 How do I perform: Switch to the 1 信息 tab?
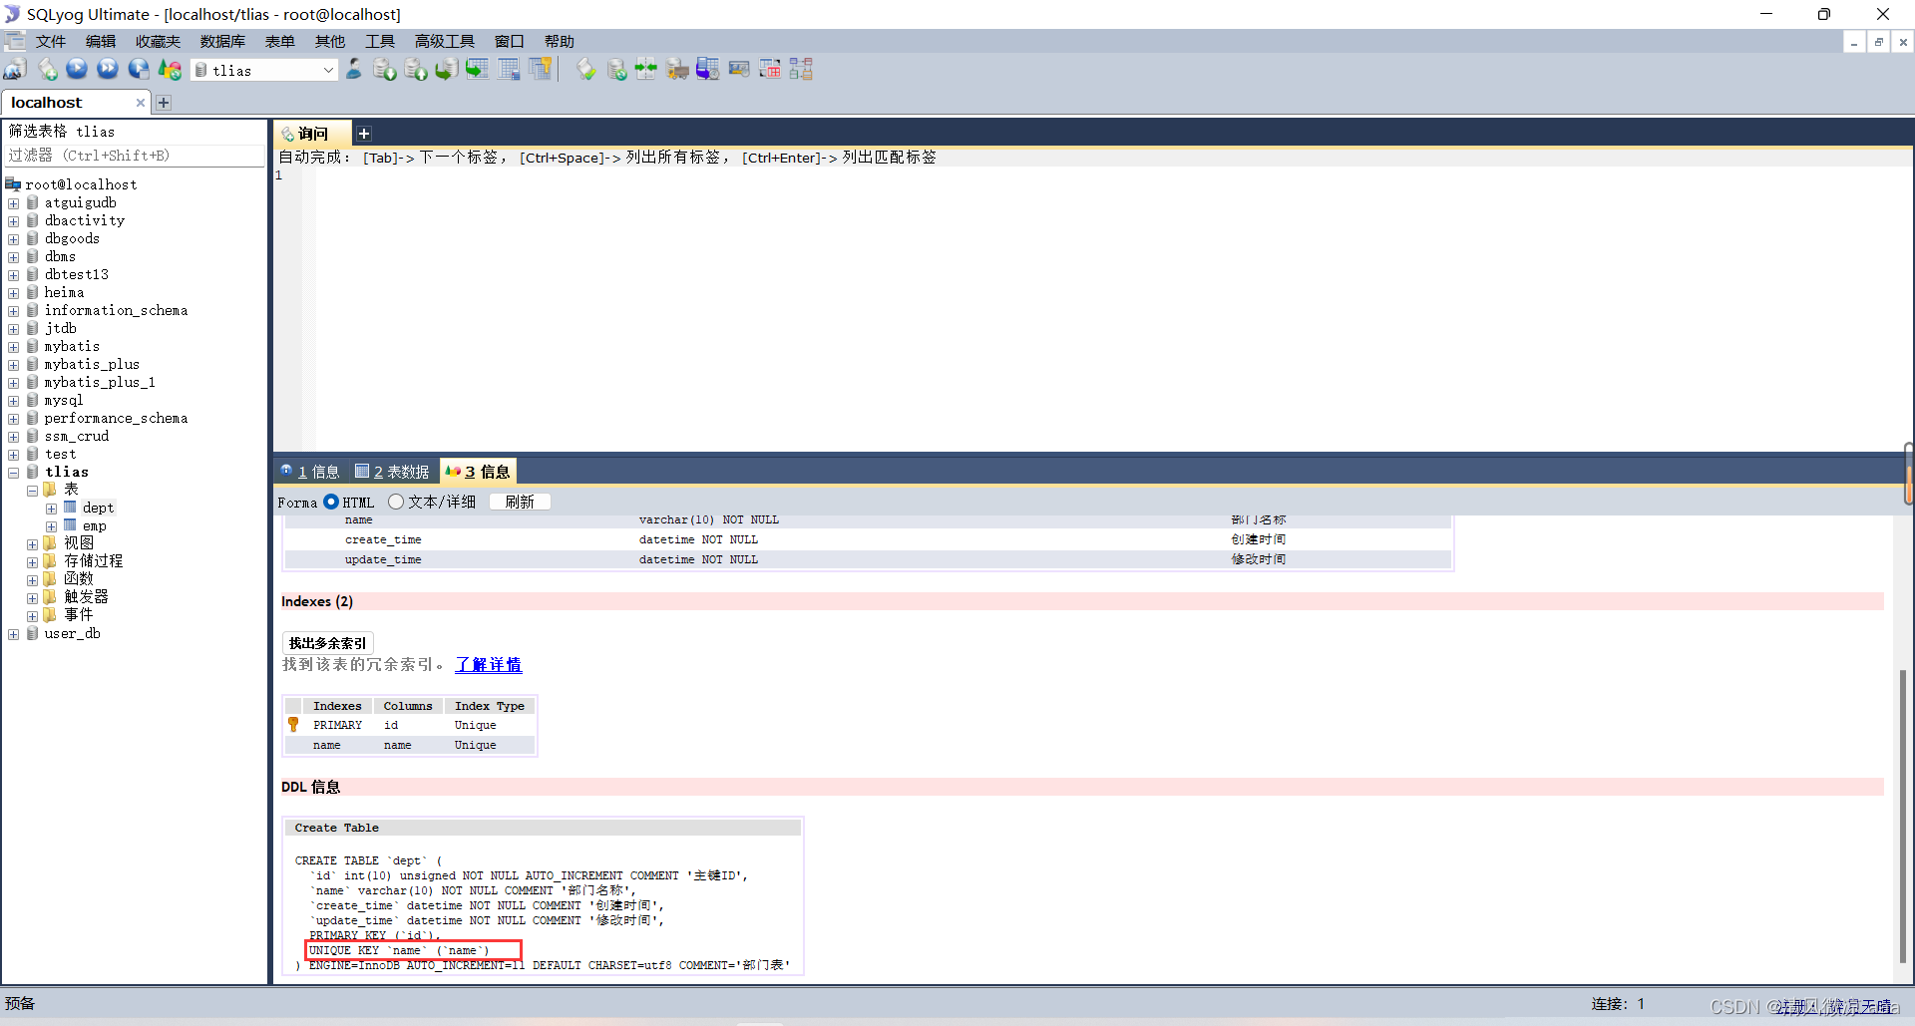click(x=310, y=472)
